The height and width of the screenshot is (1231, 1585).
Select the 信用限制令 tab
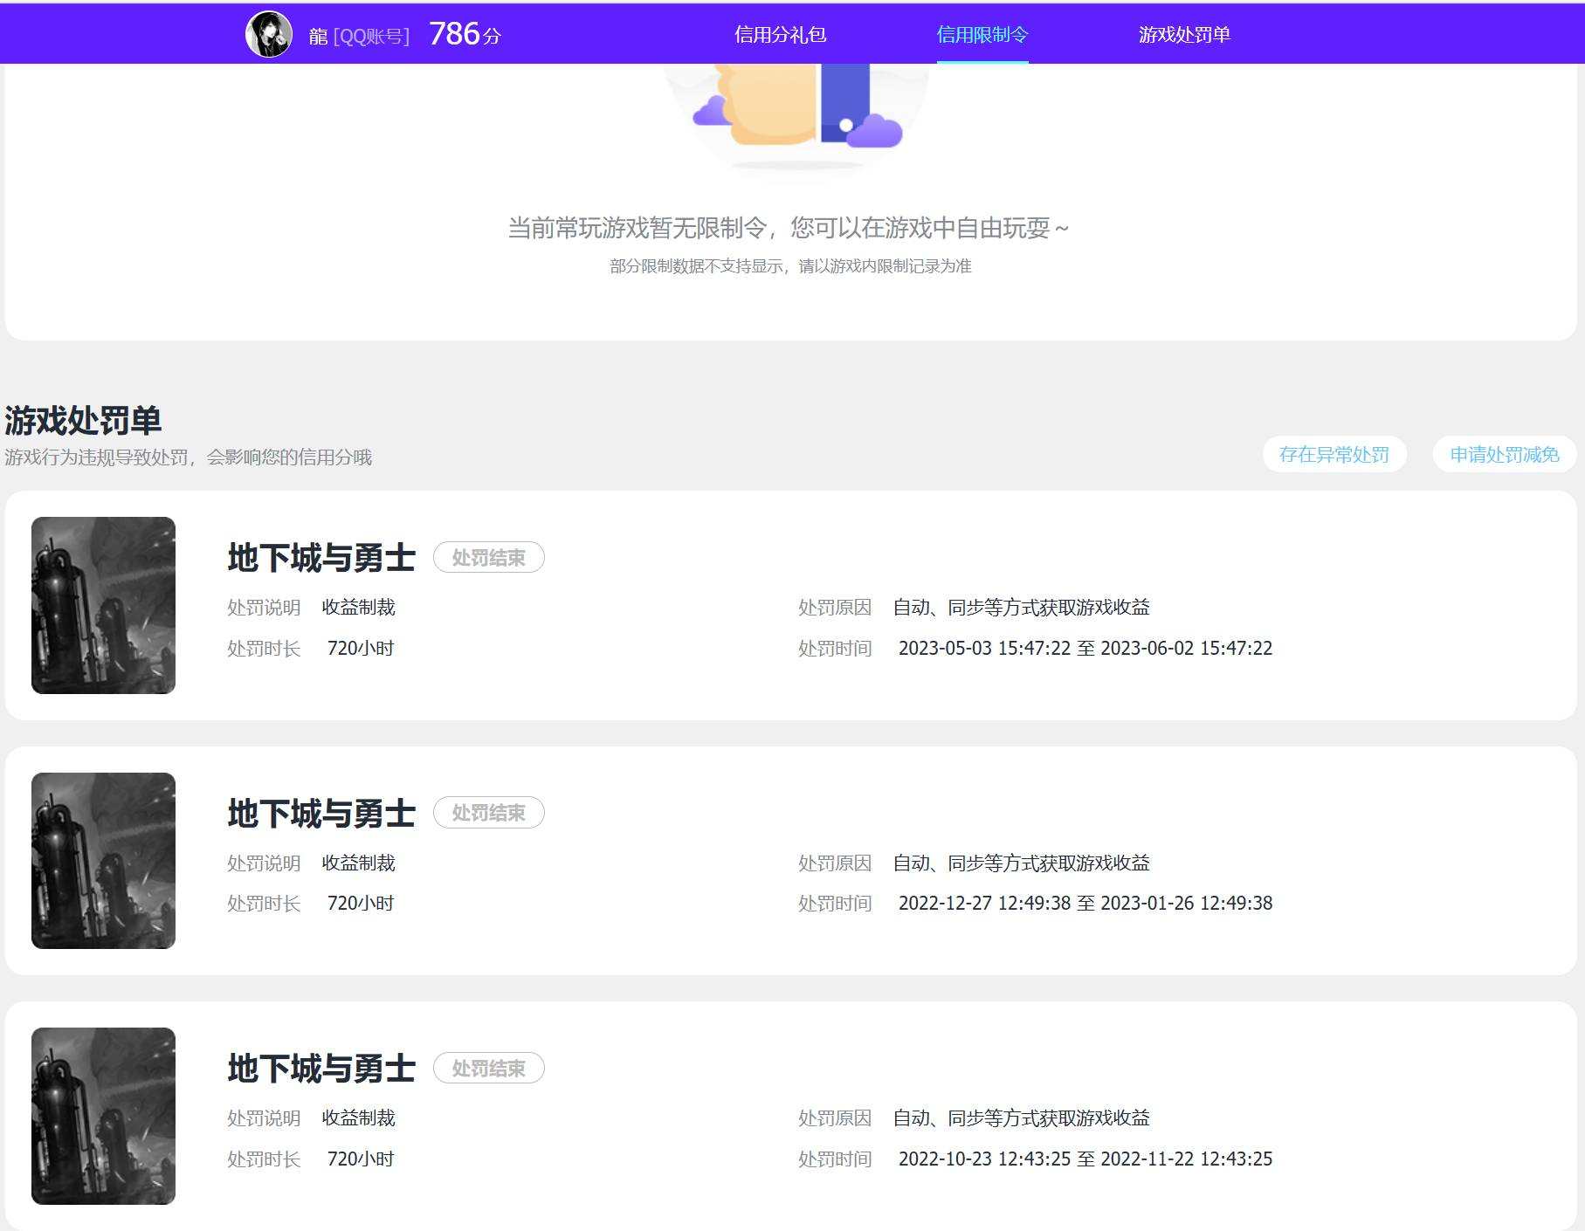click(x=982, y=35)
